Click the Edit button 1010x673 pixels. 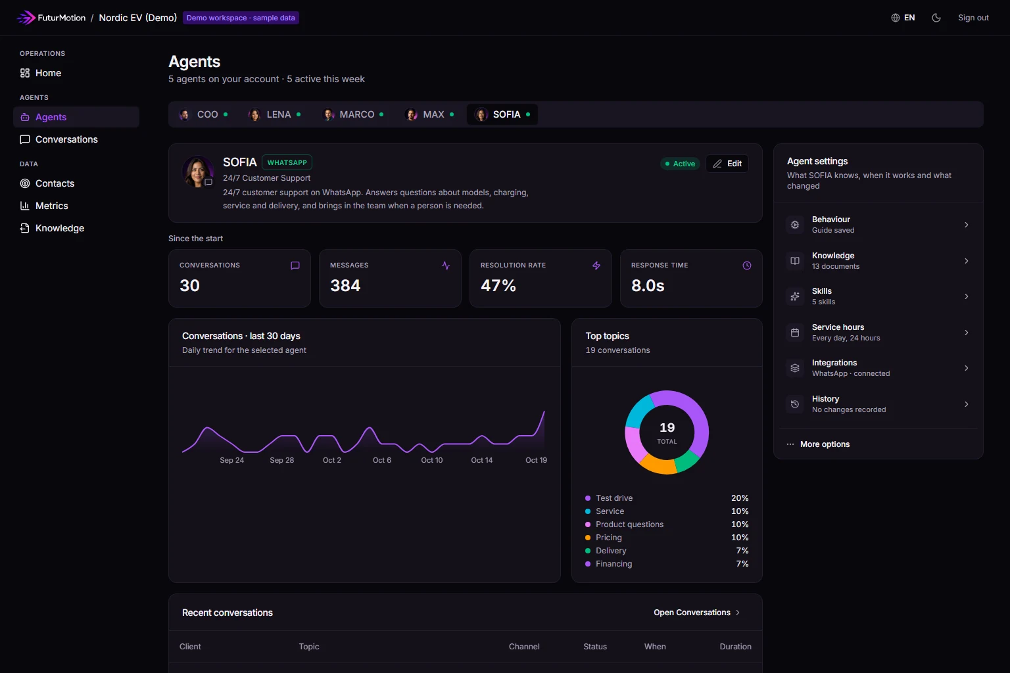pos(727,164)
